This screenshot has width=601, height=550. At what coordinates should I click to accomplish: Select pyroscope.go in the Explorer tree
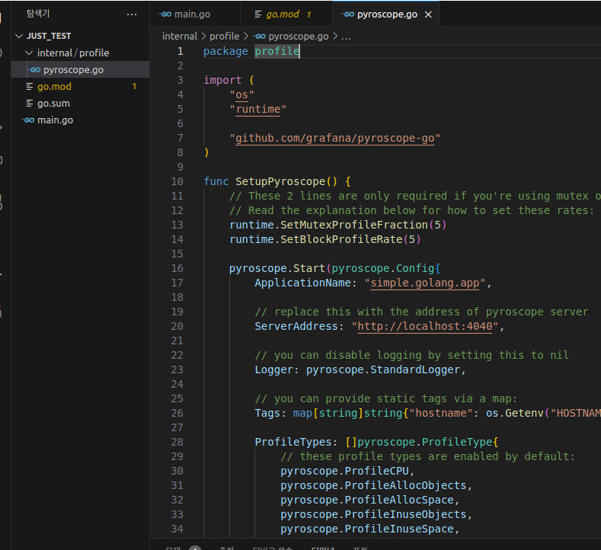(x=73, y=70)
